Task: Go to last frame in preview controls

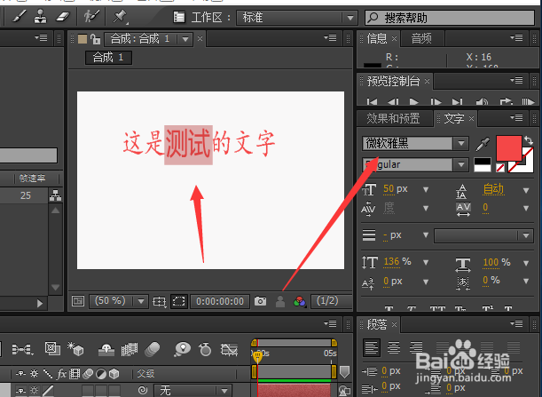Action: (x=458, y=102)
